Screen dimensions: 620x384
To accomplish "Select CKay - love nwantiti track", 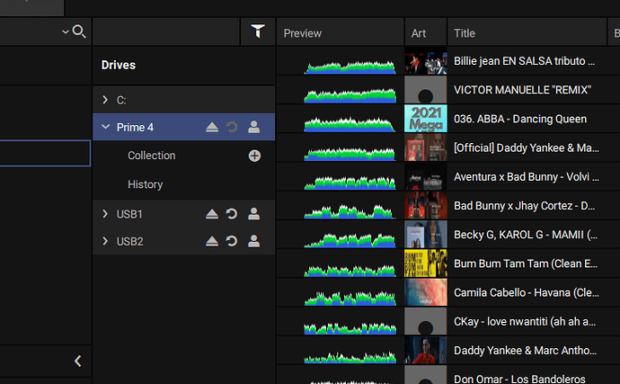I will pyautogui.click(x=525, y=321).
